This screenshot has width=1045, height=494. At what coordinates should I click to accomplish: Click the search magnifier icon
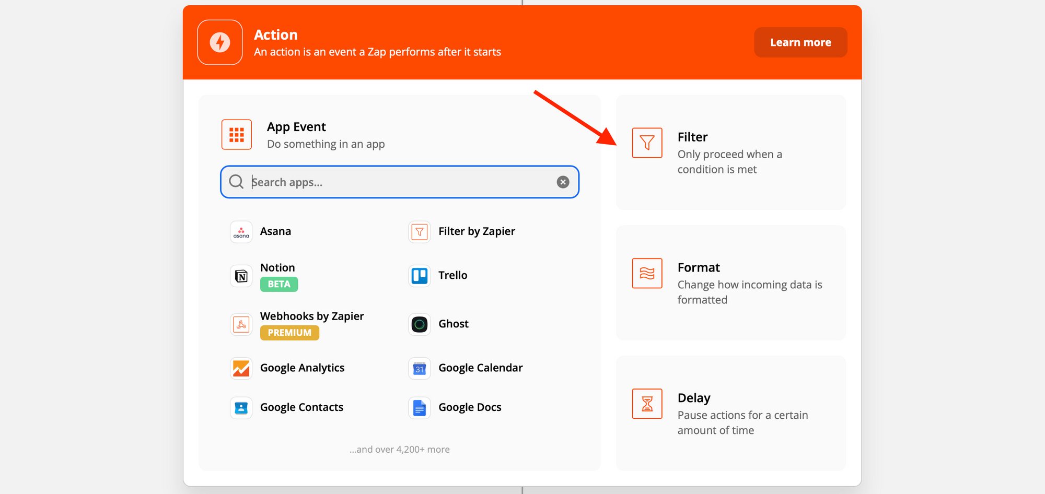click(x=236, y=182)
